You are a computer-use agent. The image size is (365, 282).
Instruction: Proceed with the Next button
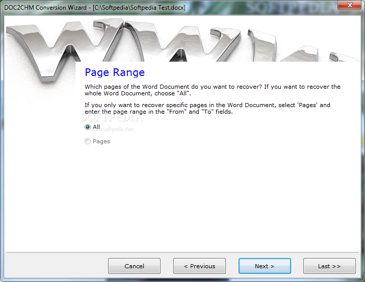[265, 266]
